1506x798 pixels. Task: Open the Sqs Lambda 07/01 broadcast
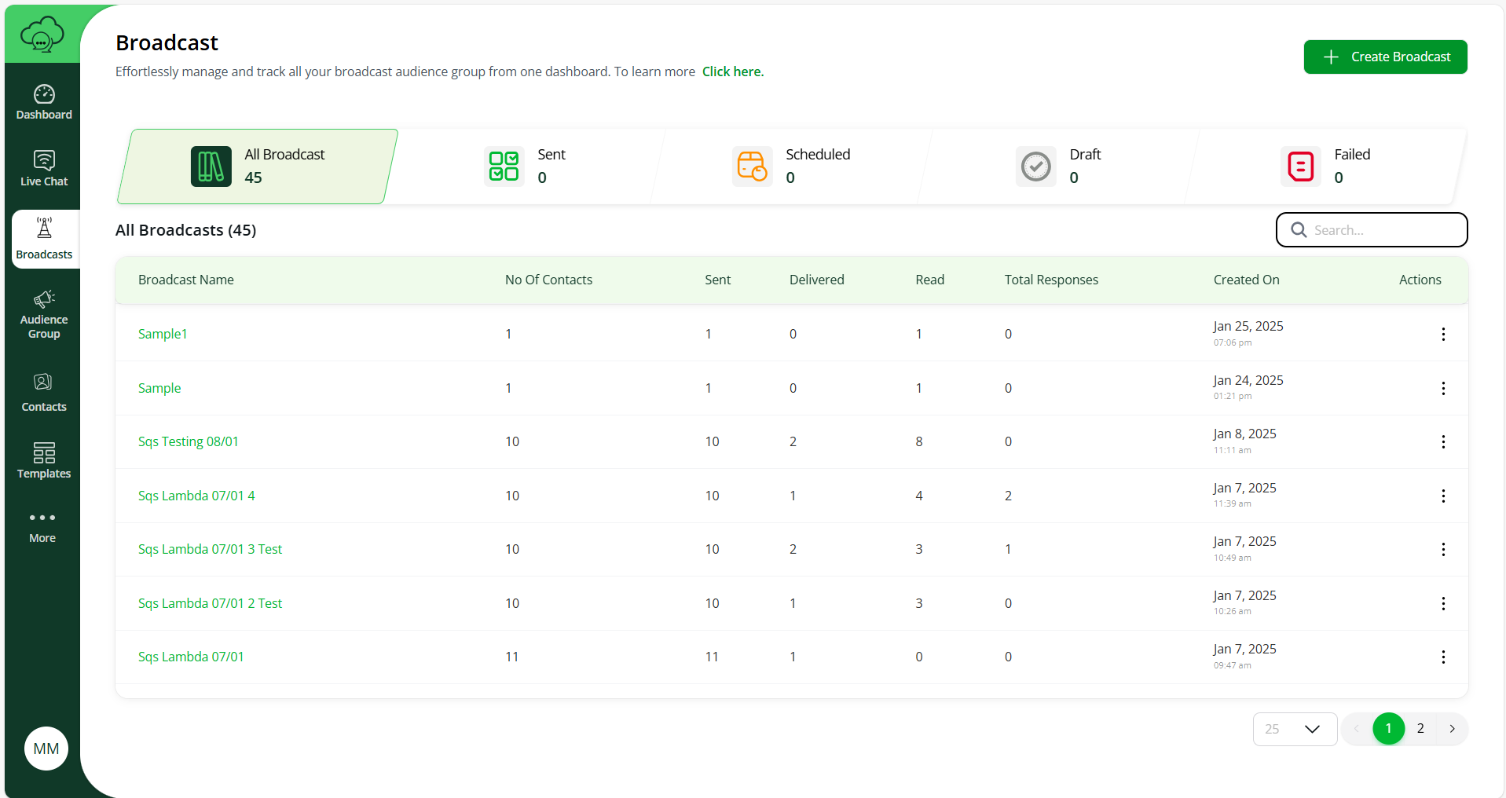coord(191,657)
